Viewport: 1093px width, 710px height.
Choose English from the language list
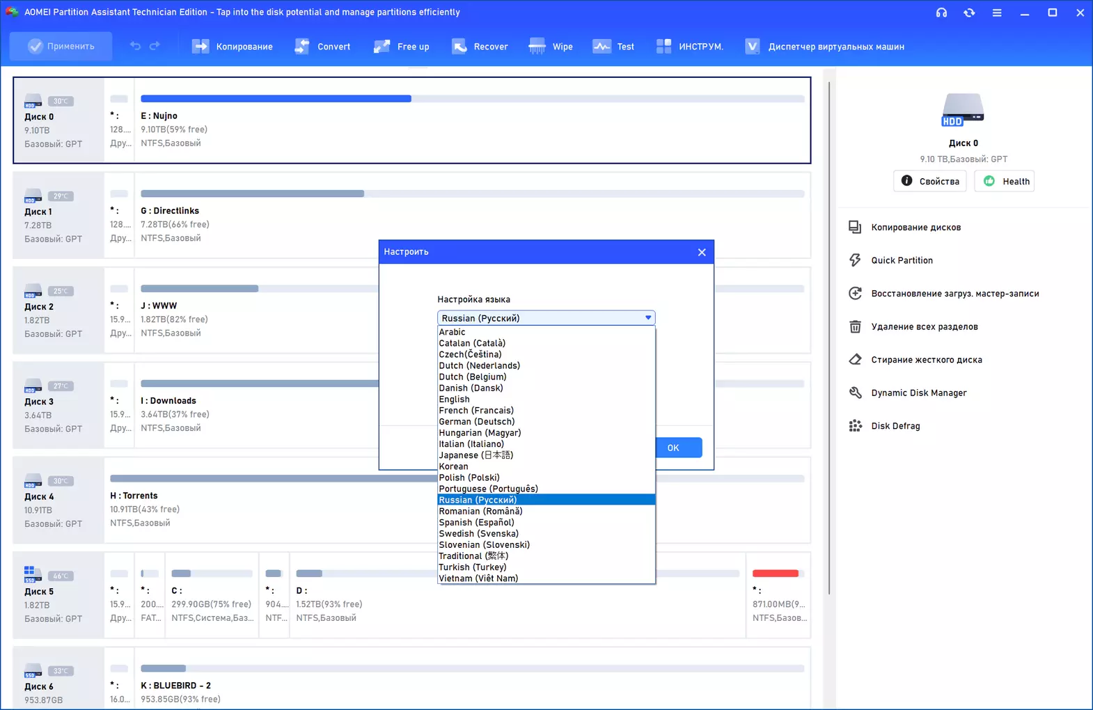pyautogui.click(x=546, y=399)
